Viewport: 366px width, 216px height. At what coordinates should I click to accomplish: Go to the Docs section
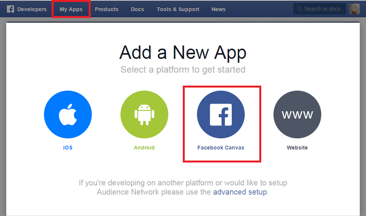(x=137, y=9)
